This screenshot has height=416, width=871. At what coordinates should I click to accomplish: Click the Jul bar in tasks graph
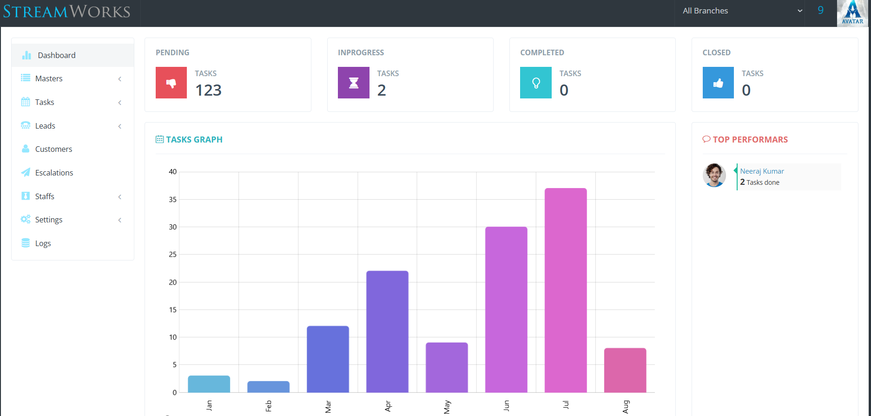pos(566,290)
